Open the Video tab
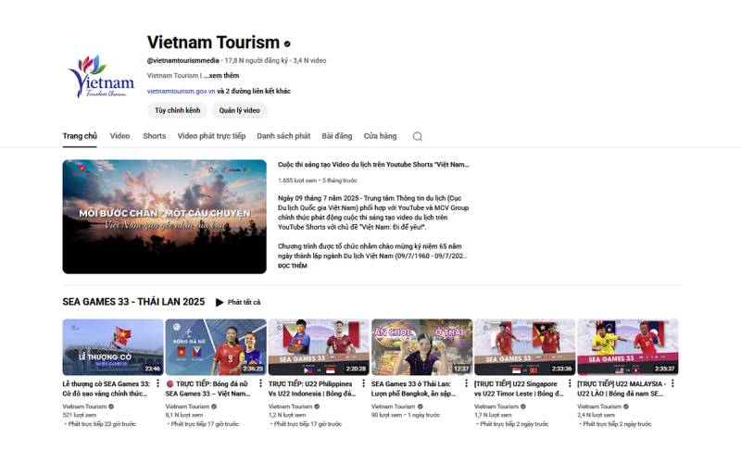 119,136
